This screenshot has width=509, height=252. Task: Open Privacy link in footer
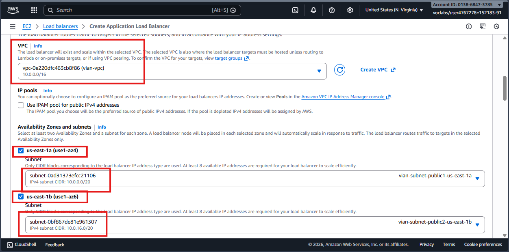426,245
